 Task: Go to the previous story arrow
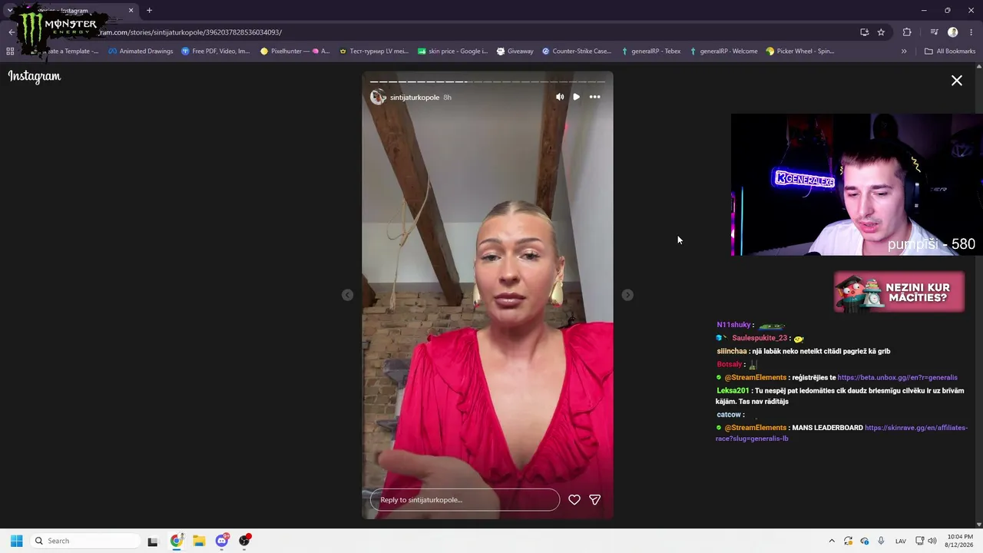point(347,295)
